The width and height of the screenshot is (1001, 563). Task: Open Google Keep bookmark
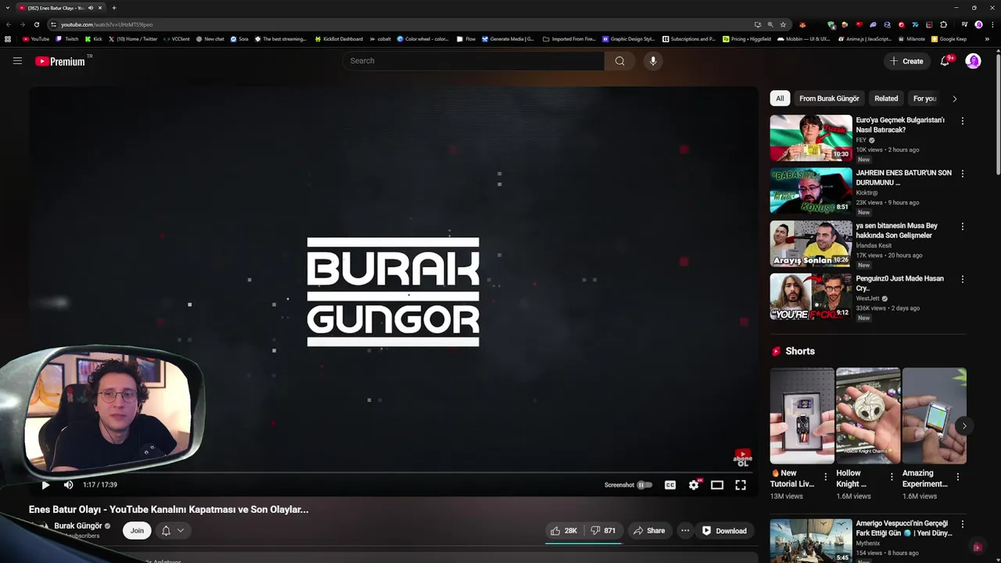click(949, 39)
